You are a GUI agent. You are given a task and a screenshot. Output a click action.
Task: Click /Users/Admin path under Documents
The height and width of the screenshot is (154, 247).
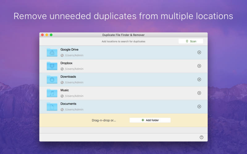pyautogui.click(x=74, y=110)
